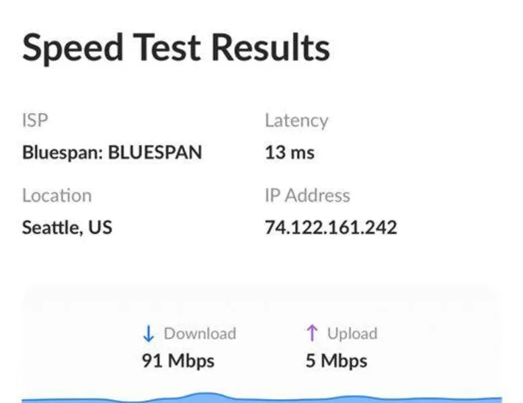Click the ISP field label
The height and width of the screenshot is (403, 523).
point(35,120)
